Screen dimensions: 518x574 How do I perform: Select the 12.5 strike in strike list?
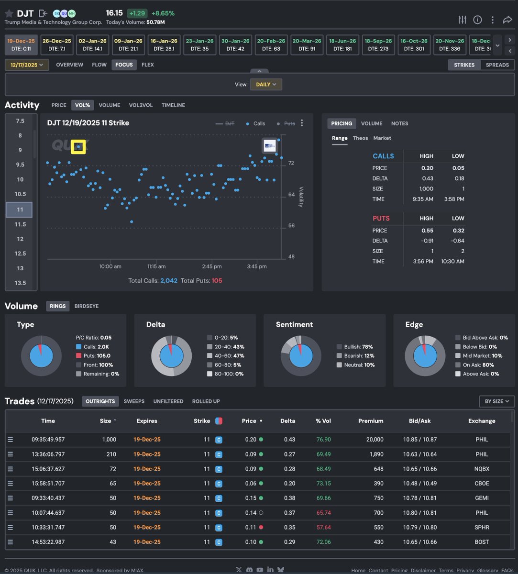pyautogui.click(x=20, y=254)
